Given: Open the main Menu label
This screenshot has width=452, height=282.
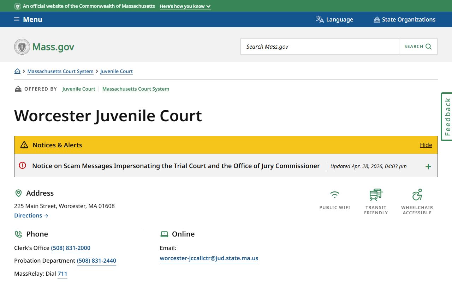Looking at the screenshot, I should [32, 19].
